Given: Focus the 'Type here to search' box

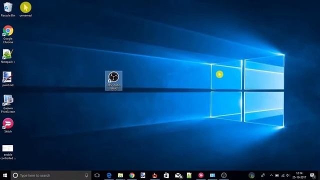Looking at the screenshot, I should click(51, 175).
